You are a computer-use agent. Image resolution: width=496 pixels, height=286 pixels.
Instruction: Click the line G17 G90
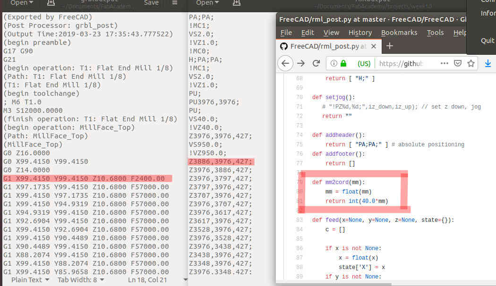[x=18, y=51]
